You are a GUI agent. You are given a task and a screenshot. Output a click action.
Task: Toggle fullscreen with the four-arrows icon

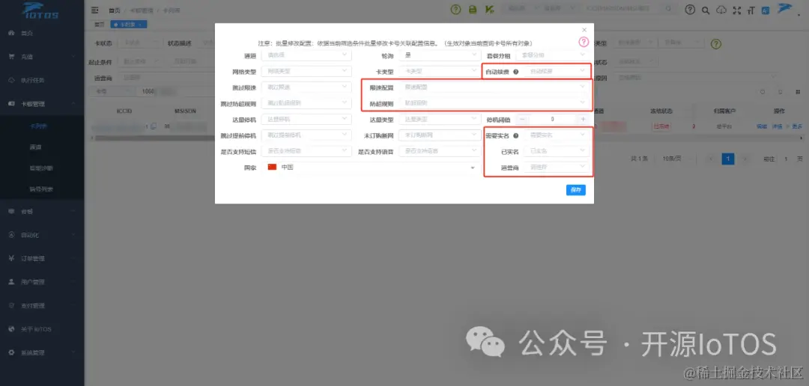point(737,10)
